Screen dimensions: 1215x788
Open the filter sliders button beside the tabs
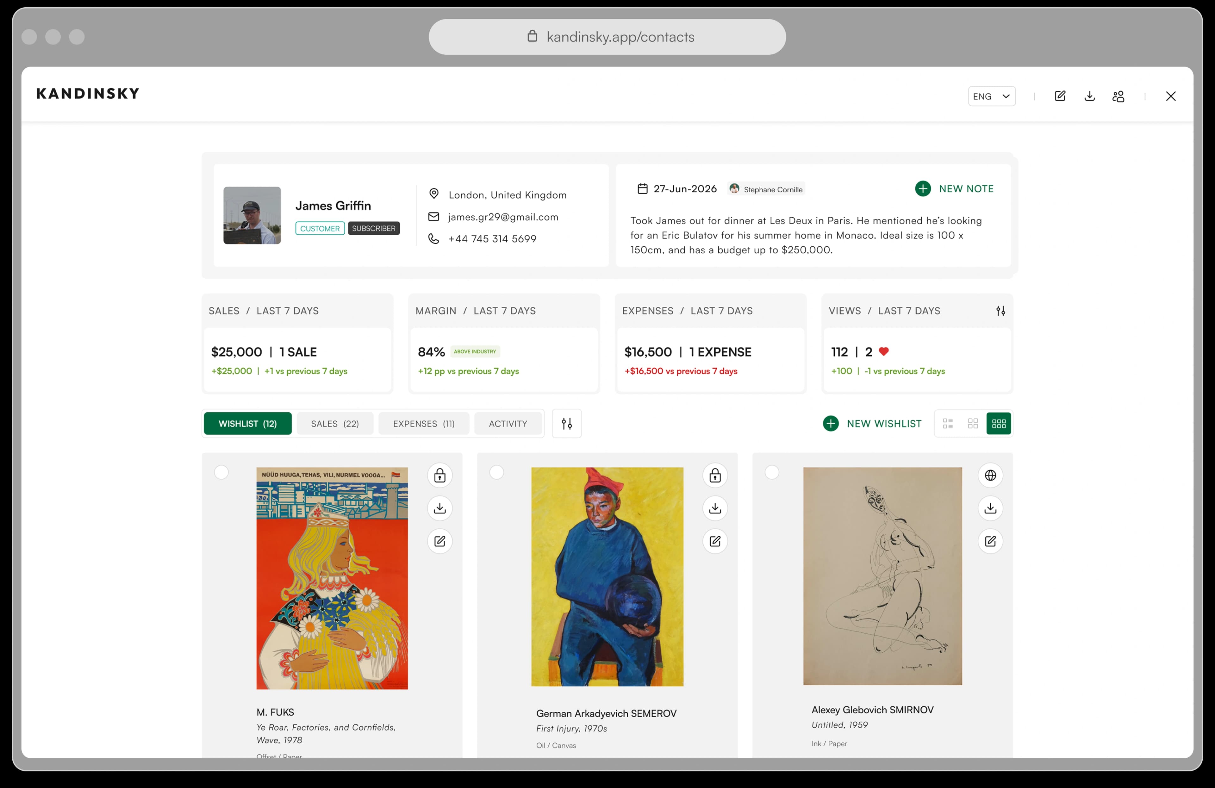pos(567,423)
